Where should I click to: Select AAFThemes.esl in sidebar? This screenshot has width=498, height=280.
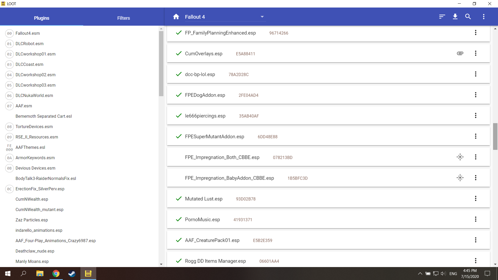point(30,147)
